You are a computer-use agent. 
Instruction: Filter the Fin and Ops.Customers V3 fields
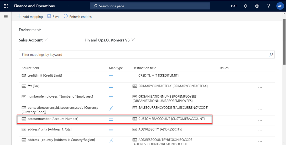click(133, 40)
